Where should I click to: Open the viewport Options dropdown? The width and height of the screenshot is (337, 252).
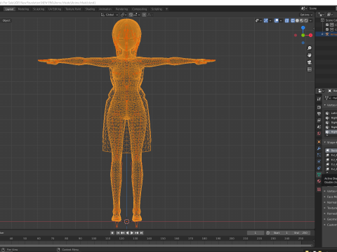306,15
